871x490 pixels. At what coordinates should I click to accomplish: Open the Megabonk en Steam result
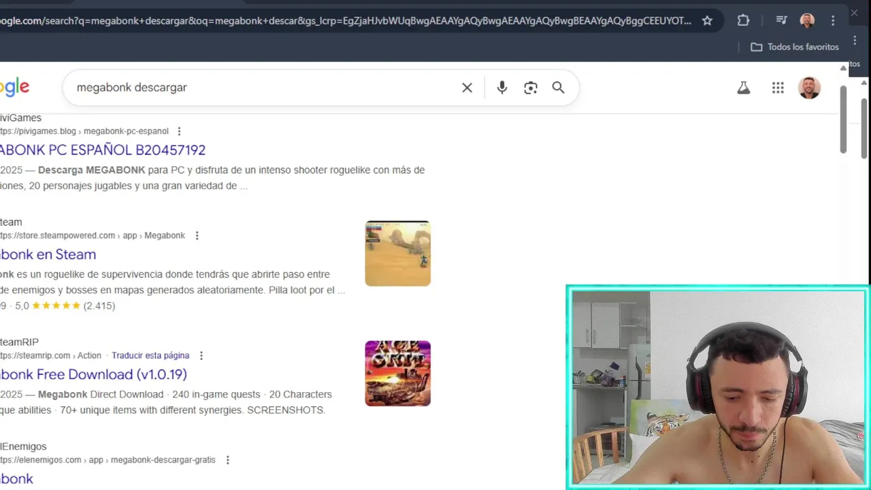click(x=48, y=255)
